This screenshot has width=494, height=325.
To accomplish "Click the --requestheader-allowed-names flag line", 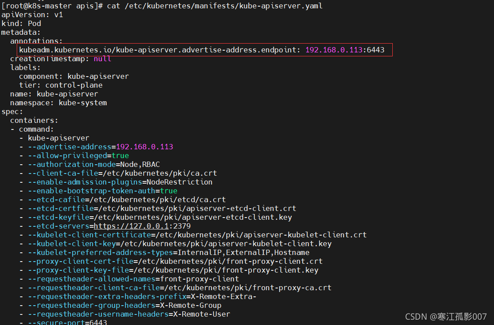I will tap(129, 279).
